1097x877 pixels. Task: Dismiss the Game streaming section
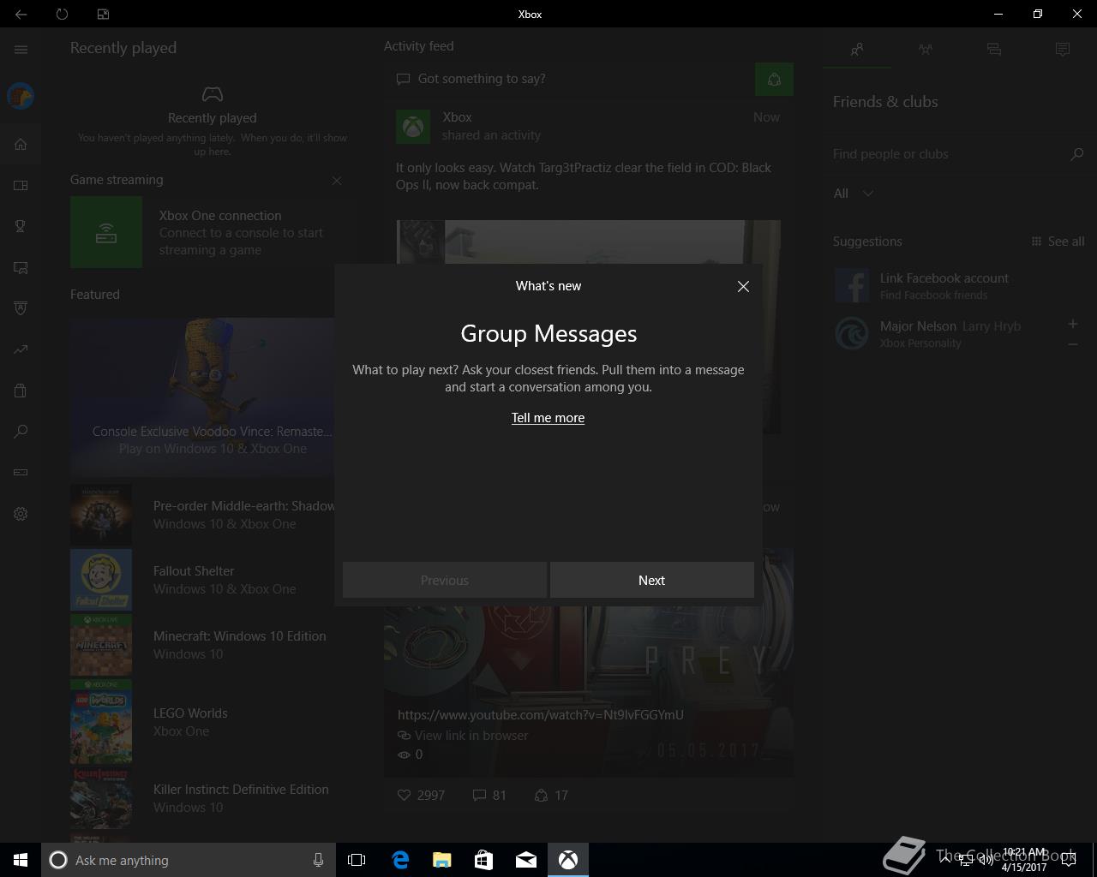(x=337, y=181)
